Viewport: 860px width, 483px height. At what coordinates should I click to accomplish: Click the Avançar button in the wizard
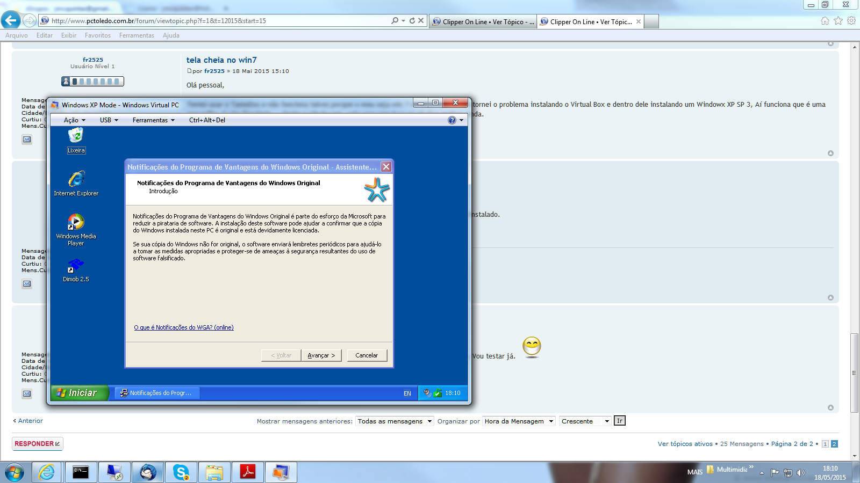click(x=321, y=355)
